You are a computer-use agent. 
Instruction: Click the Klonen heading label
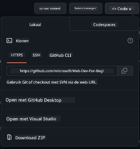(x=22, y=41)
